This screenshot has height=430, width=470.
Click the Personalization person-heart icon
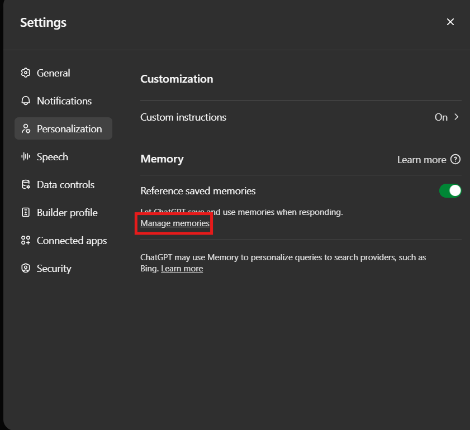pyautogui.click(x=25, y=129)
